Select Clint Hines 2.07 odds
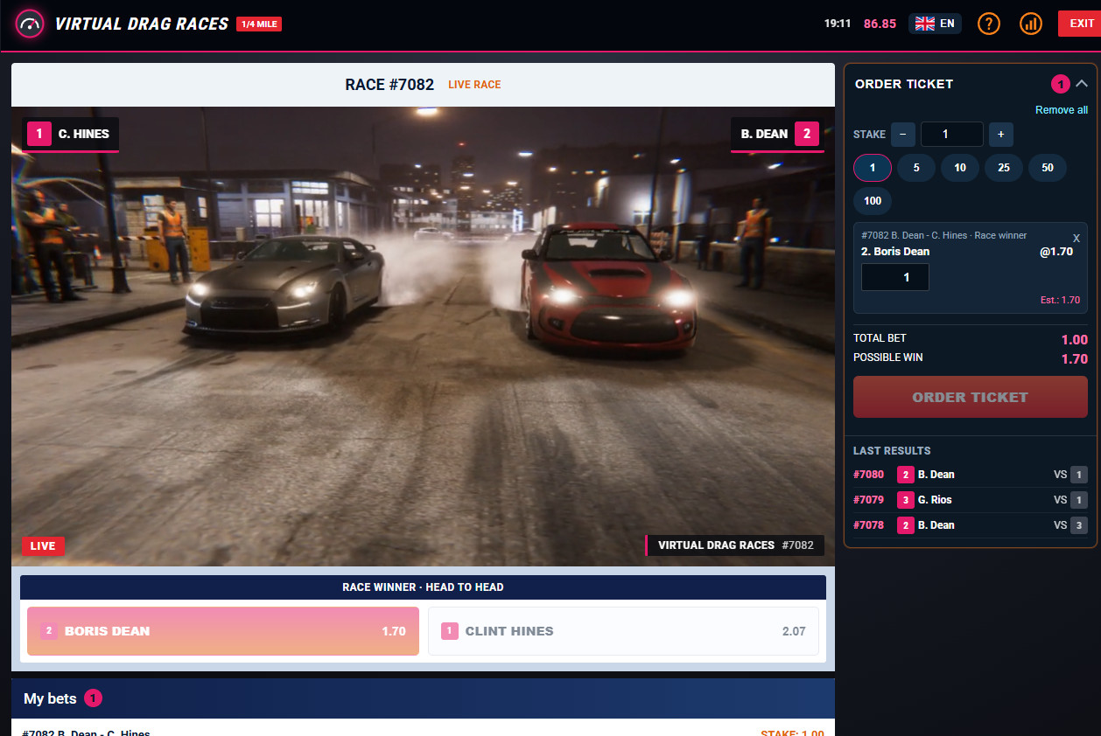 click(623, 631)
